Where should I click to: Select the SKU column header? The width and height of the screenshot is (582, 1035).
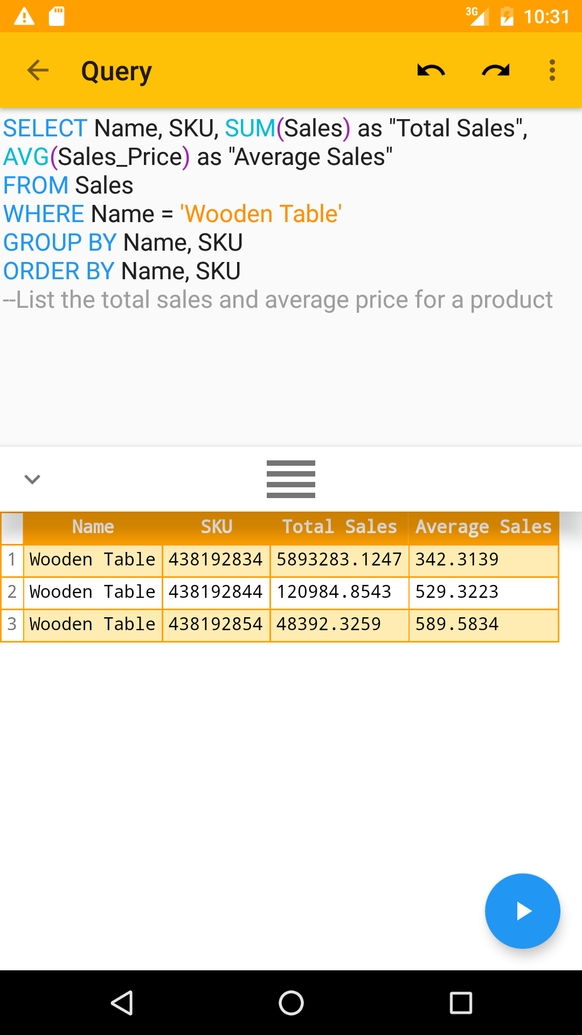[x=216, y=527]
